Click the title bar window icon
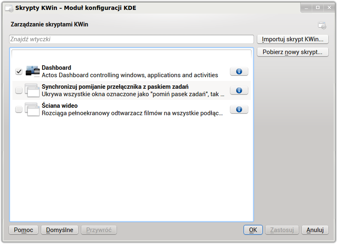The height and width of the screenshot is (244, 337). point(9,8)
